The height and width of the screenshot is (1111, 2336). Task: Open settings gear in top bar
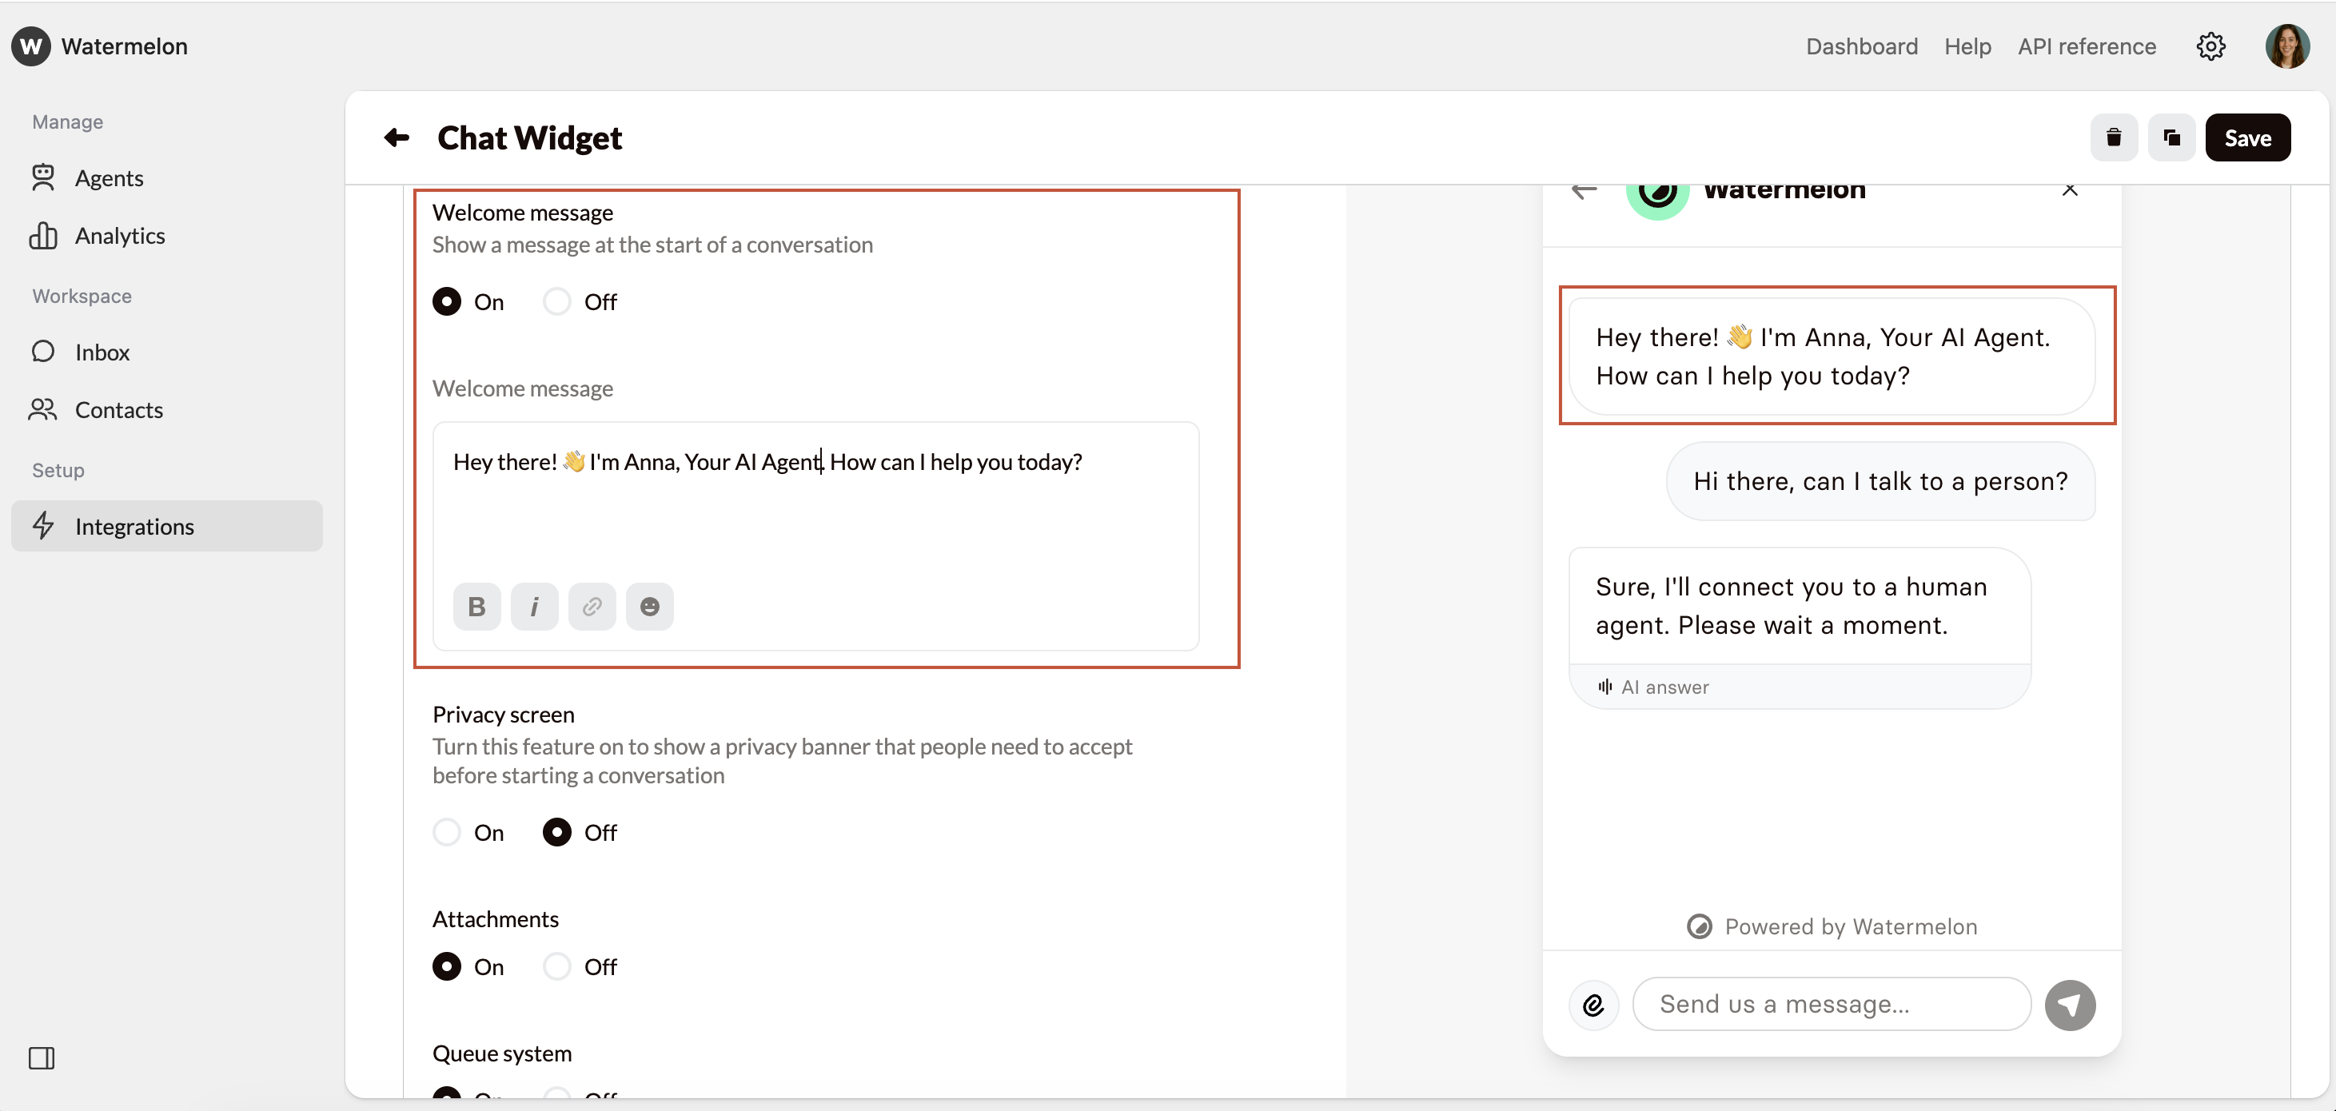pos(2210,46)
